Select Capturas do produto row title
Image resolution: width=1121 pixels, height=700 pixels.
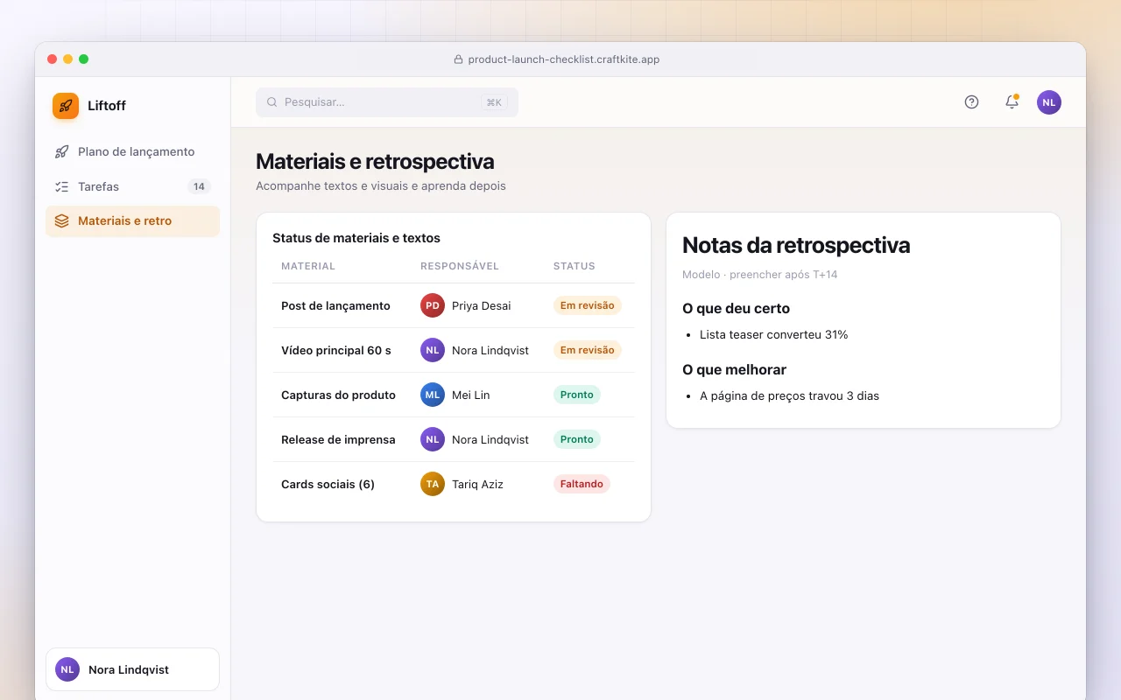(338, 395)
